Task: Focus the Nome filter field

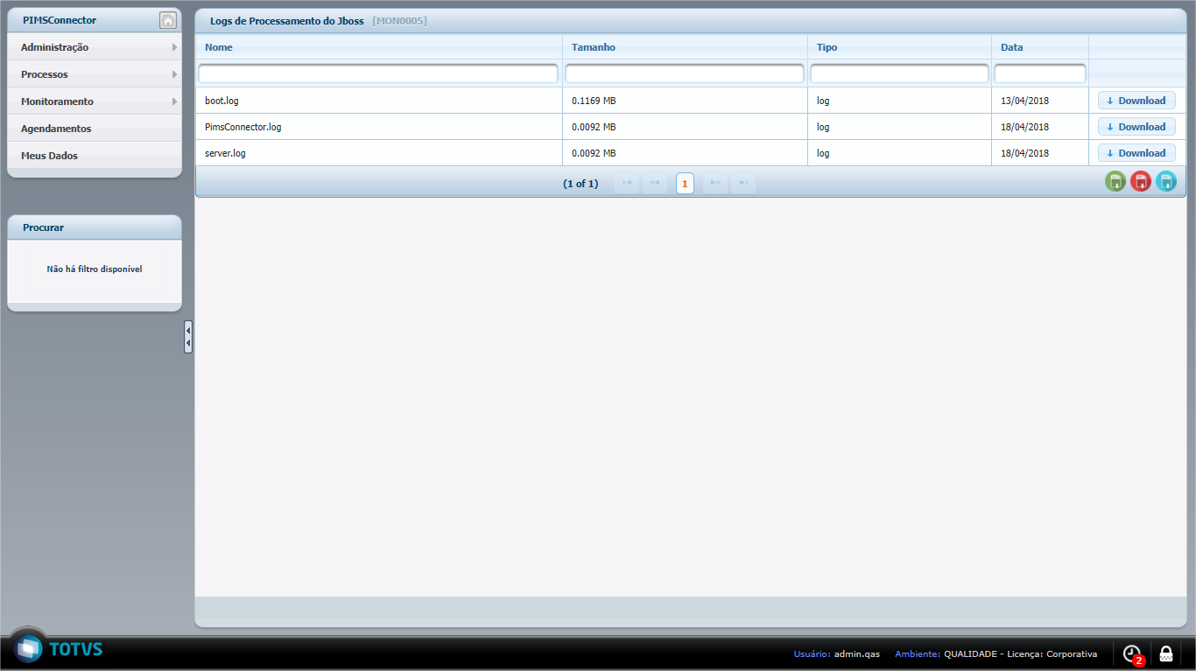Action: [x=378, y=73]
